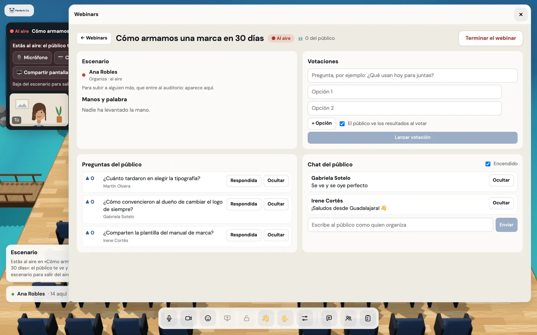This screenshot has width=537, height=335.
Task: Mark Gabriela Sotelo's question as Respondida
Action: pyautogui.click(x=244, y=204)
